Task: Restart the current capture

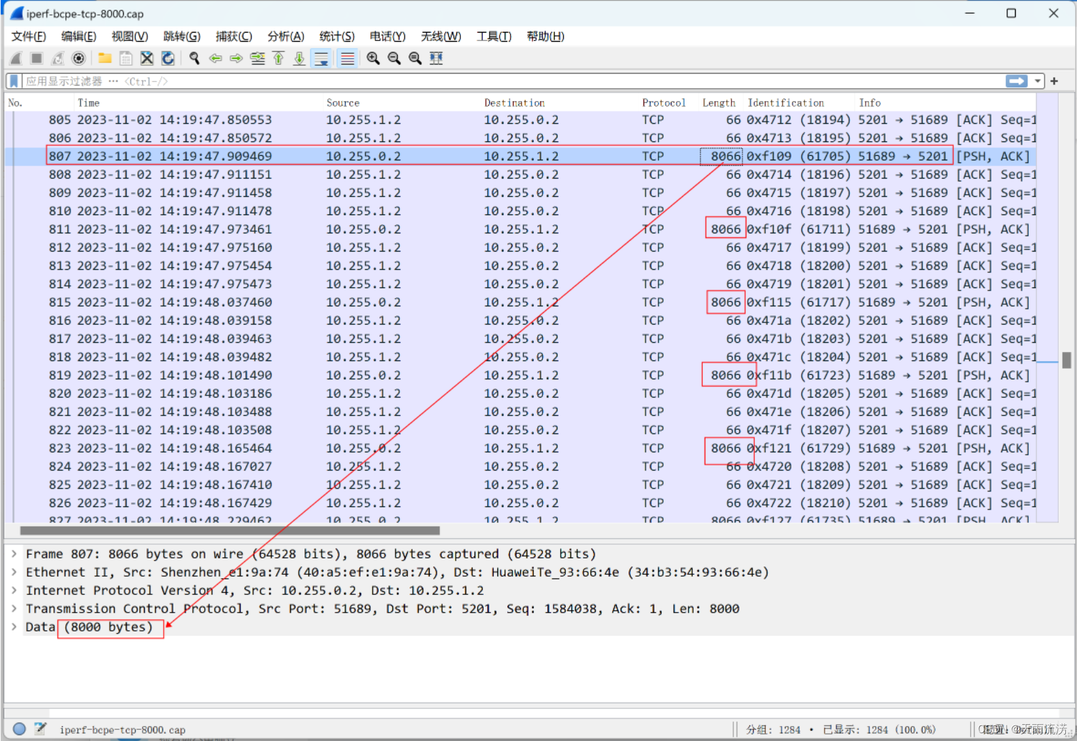Action: [x=57, y=58]
